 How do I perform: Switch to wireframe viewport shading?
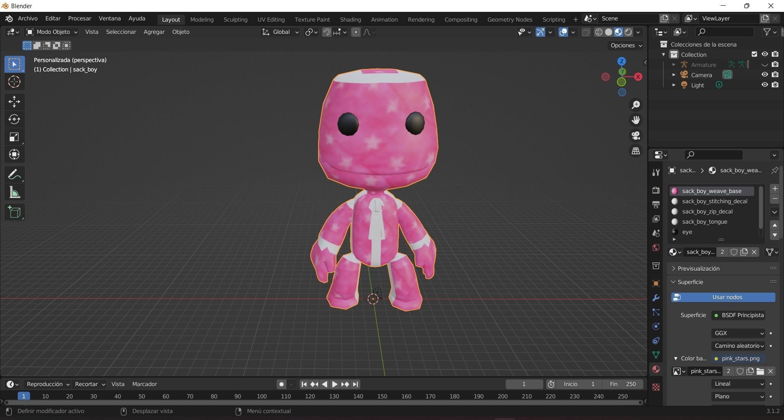pyautogui.click(x=599, y=32)
